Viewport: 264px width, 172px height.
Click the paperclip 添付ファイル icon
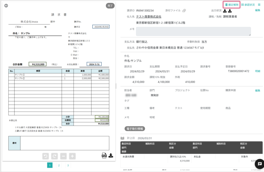tap(184, 11)
